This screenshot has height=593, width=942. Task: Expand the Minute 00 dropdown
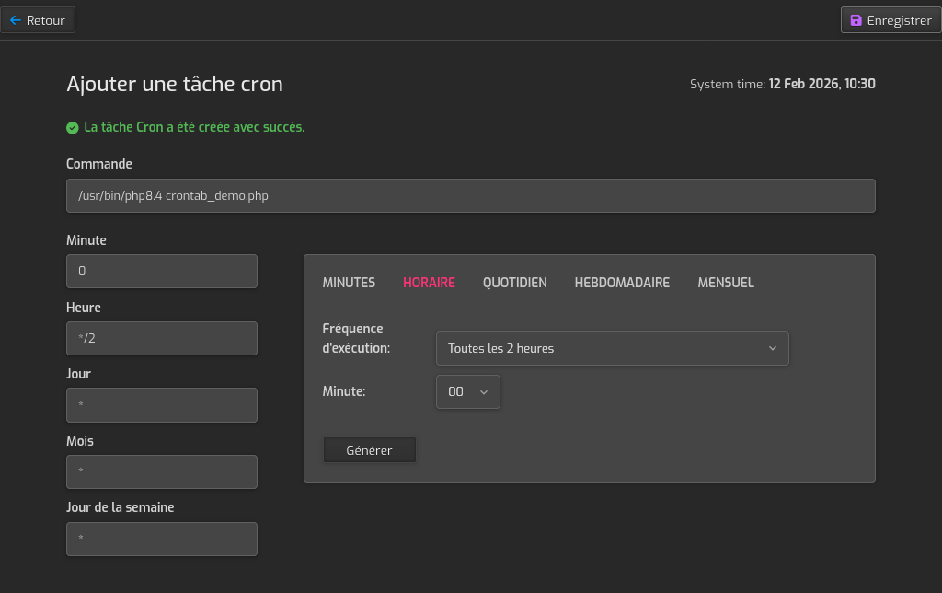467,391
